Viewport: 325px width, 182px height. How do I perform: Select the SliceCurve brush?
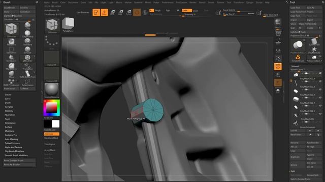[11, 58]
